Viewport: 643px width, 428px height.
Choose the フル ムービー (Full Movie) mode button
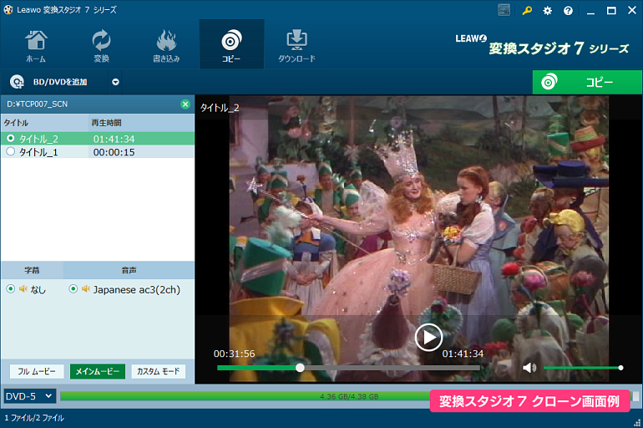pyautogui.click(x=37, y=371)
